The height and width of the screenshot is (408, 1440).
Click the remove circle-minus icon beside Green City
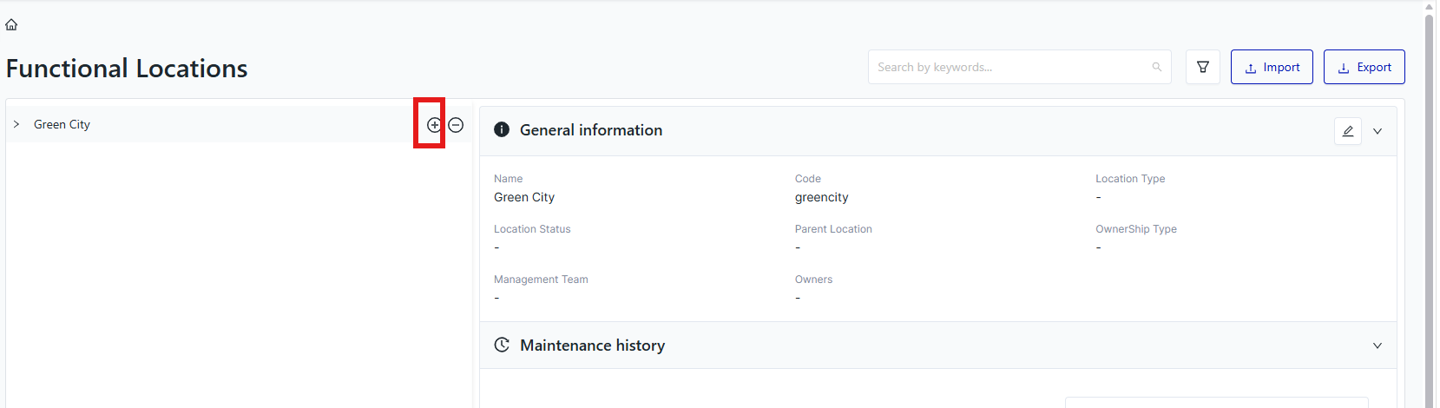coord(456,125)
